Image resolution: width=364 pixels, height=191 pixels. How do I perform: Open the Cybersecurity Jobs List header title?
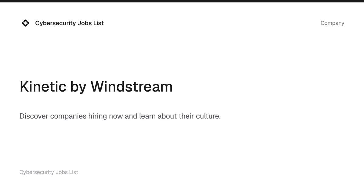click(69, 23)
